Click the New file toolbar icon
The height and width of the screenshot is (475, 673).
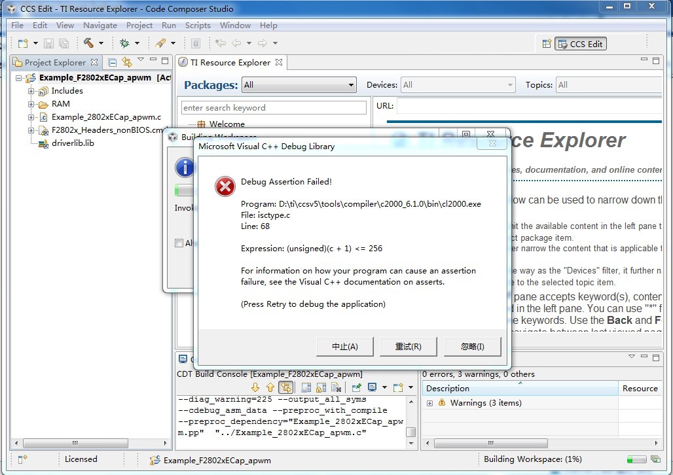pyautogui.click(x=23, y=43)
